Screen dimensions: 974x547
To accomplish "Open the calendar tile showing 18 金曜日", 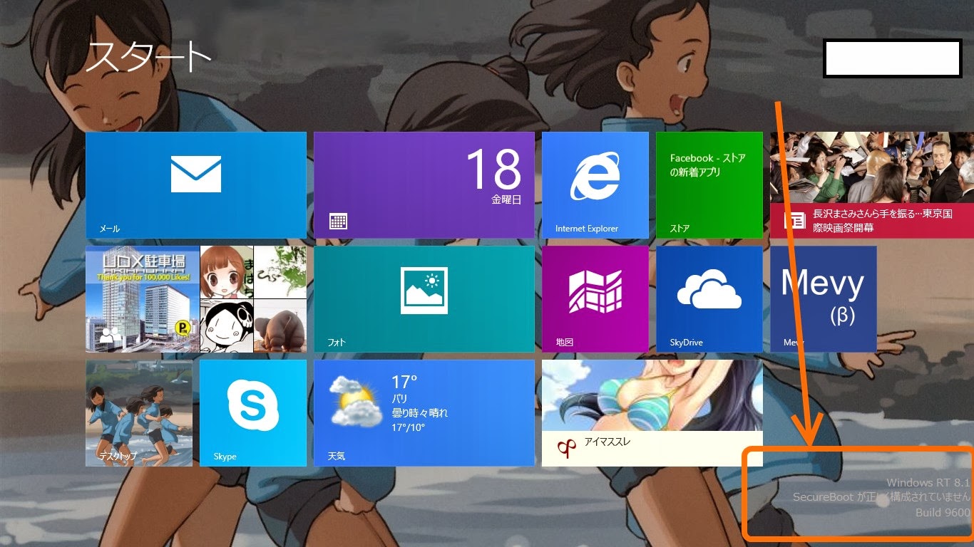I will click(424, 185).
